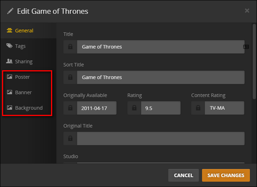257x187 pixels.
Task: Click the contact card icon beside Title
Action: tap(246, 47)
